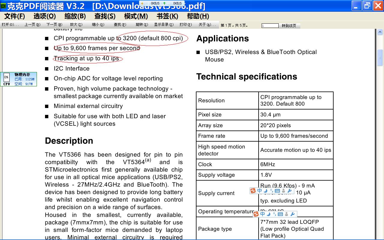This screenshot has width=384, height=240.
Task: Open the 查找(S) search menu
Action: (x=105, y=16)
